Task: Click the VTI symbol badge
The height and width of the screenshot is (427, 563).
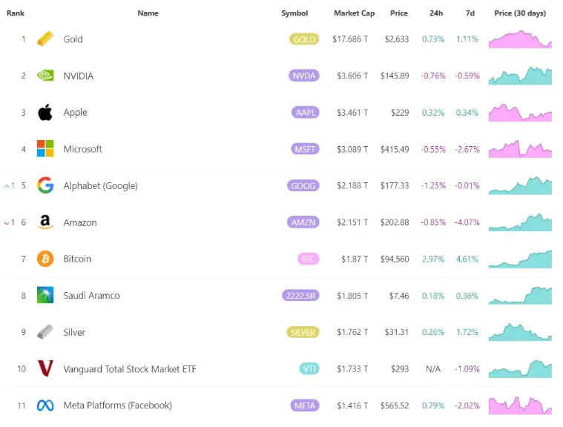Action: pos(309,368)
